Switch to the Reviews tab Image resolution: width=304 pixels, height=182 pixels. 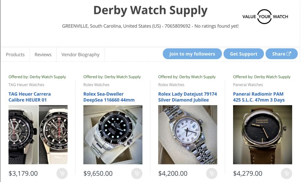pos(43,54)
